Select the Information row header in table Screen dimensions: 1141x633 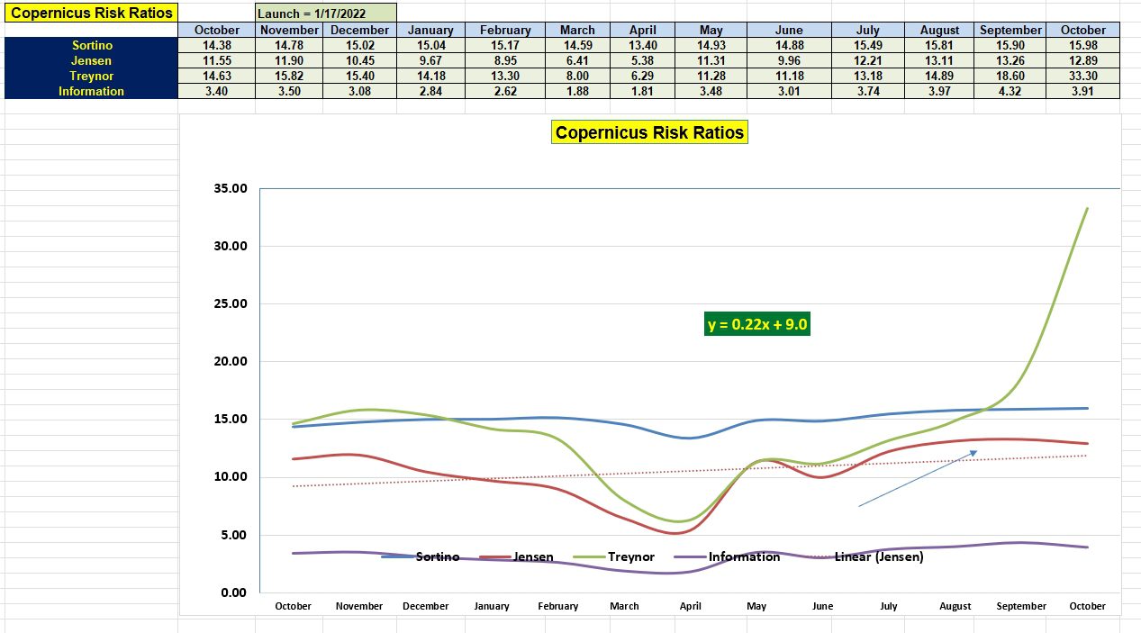[x=91, y=91]
